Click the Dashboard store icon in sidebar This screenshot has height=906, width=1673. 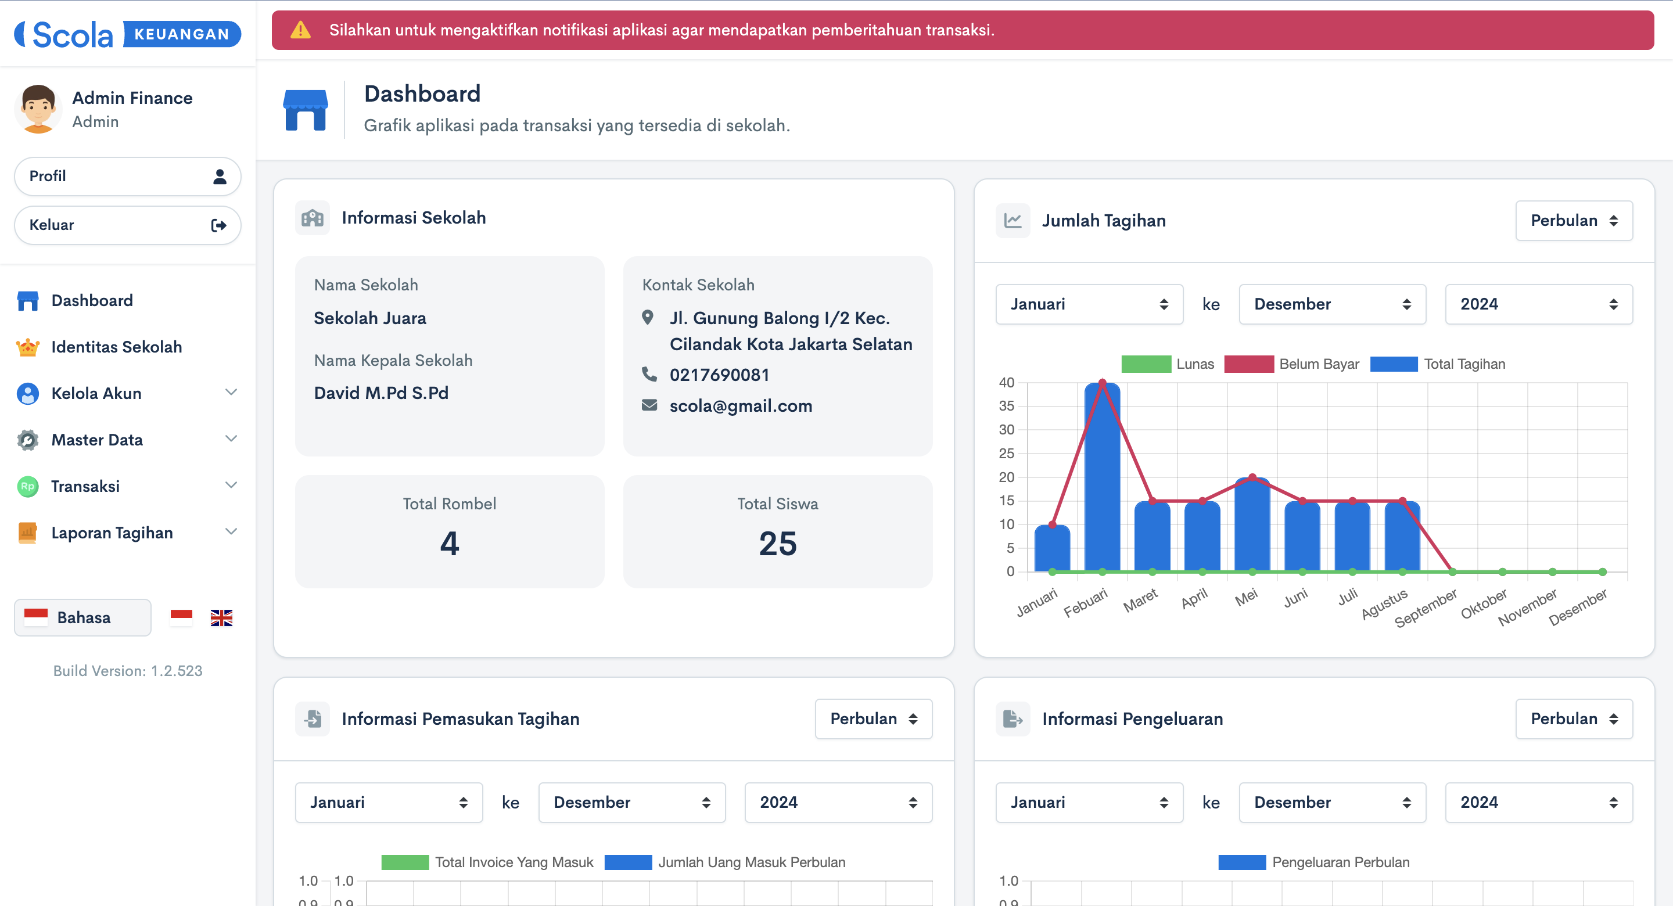pos(27,301)
